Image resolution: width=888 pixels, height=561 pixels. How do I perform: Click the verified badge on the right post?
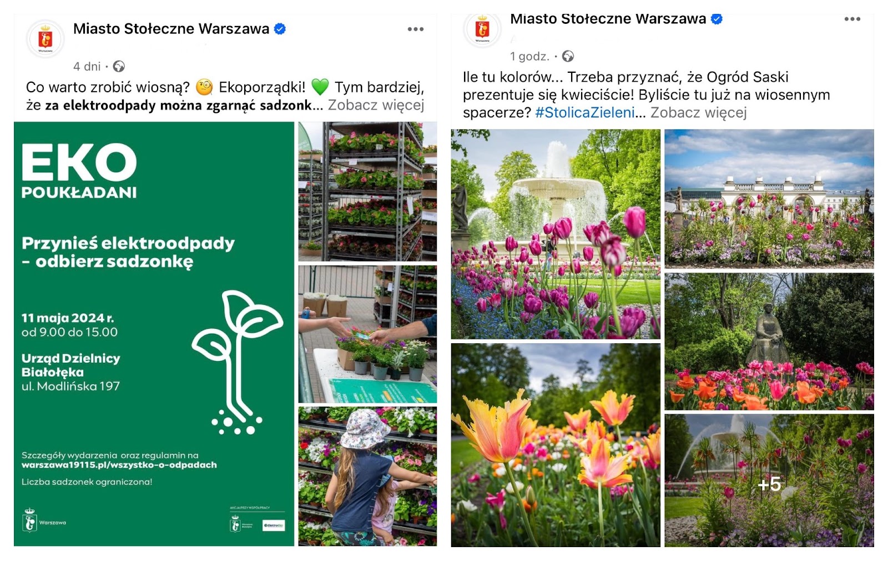click(x=717, y=19)
